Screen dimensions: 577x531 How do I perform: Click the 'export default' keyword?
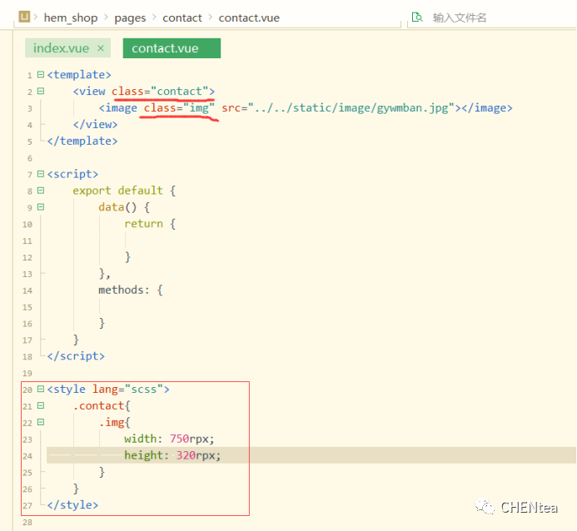117,191
